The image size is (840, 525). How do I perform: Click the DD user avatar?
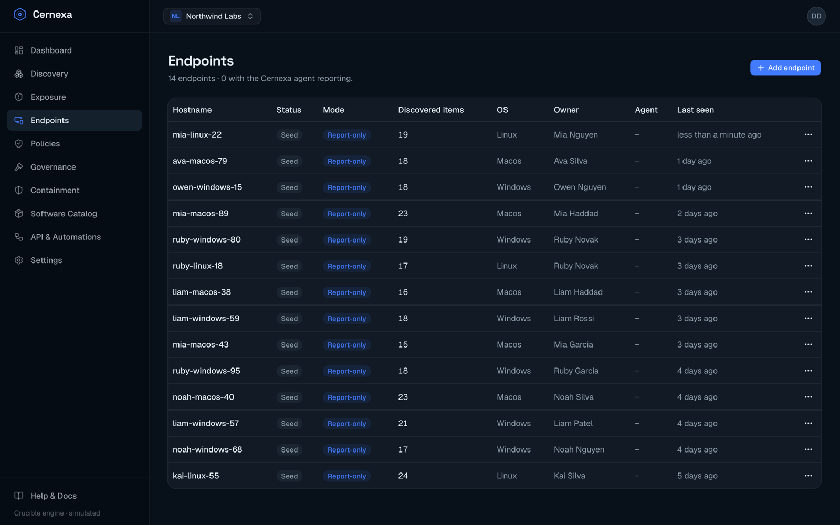(x=816, y=16)
